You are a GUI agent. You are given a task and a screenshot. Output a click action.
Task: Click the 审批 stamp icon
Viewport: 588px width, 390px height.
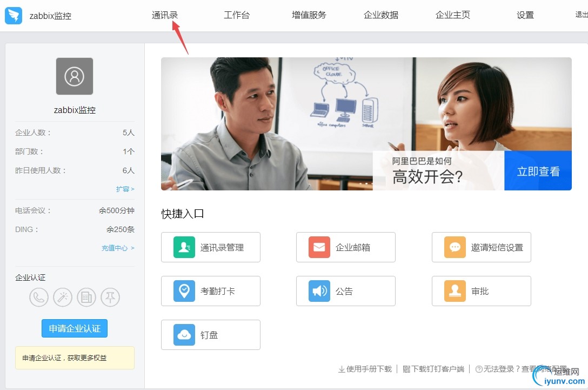455,291
